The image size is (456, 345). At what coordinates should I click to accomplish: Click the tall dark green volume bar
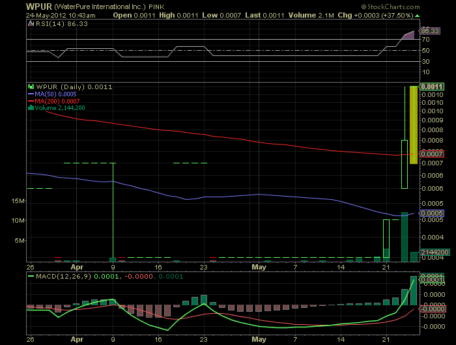click(405, 237)
